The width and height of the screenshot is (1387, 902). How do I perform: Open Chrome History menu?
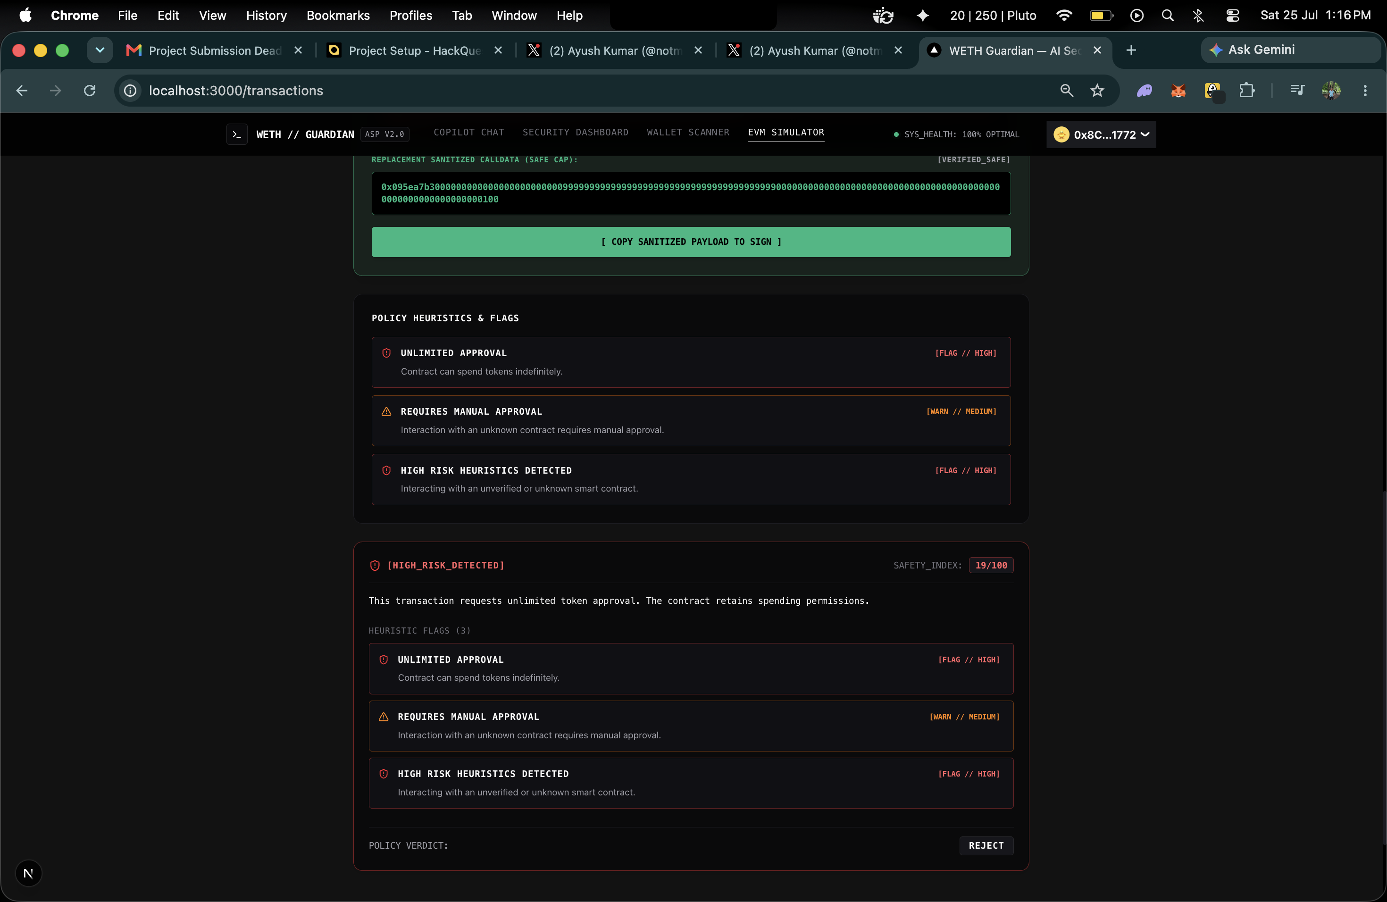[x=267, y=15]
